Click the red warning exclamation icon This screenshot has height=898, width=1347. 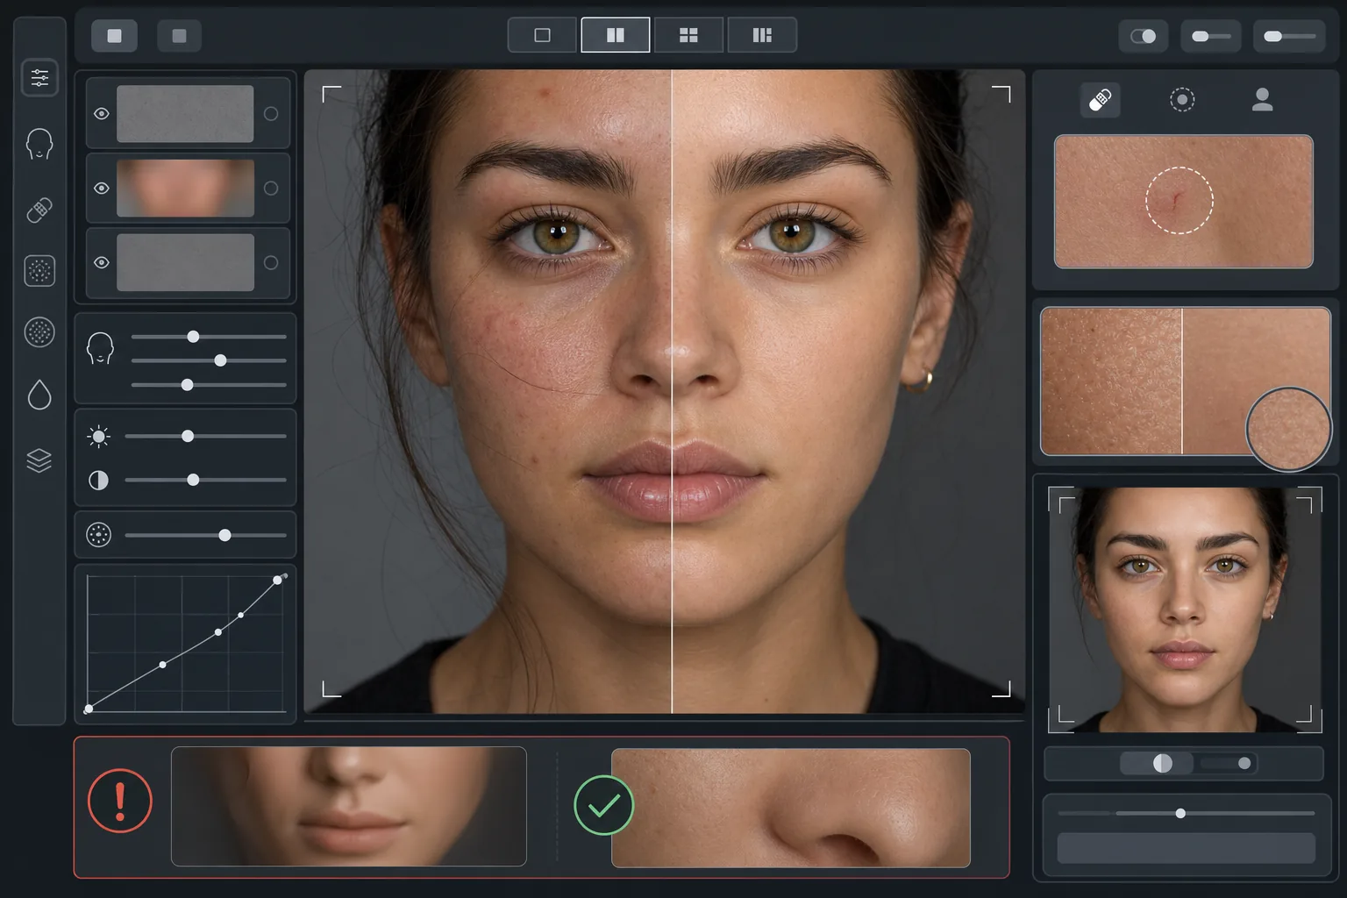(x=120, y=801)
